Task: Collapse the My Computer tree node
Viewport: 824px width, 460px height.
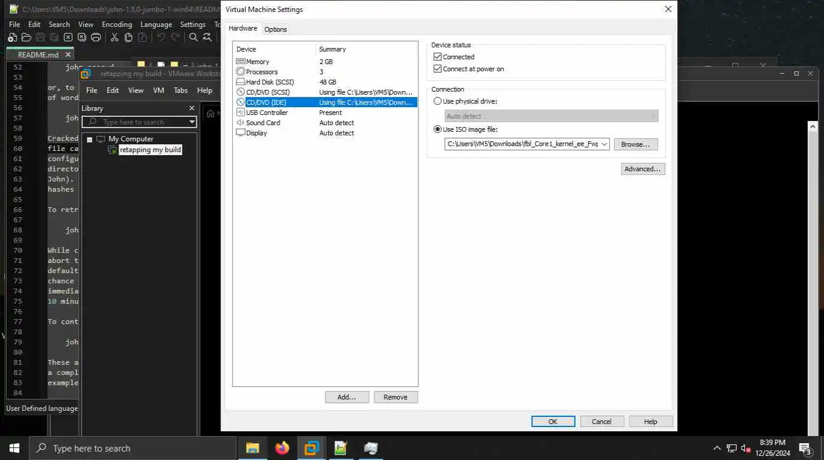Action: point(89,140)
